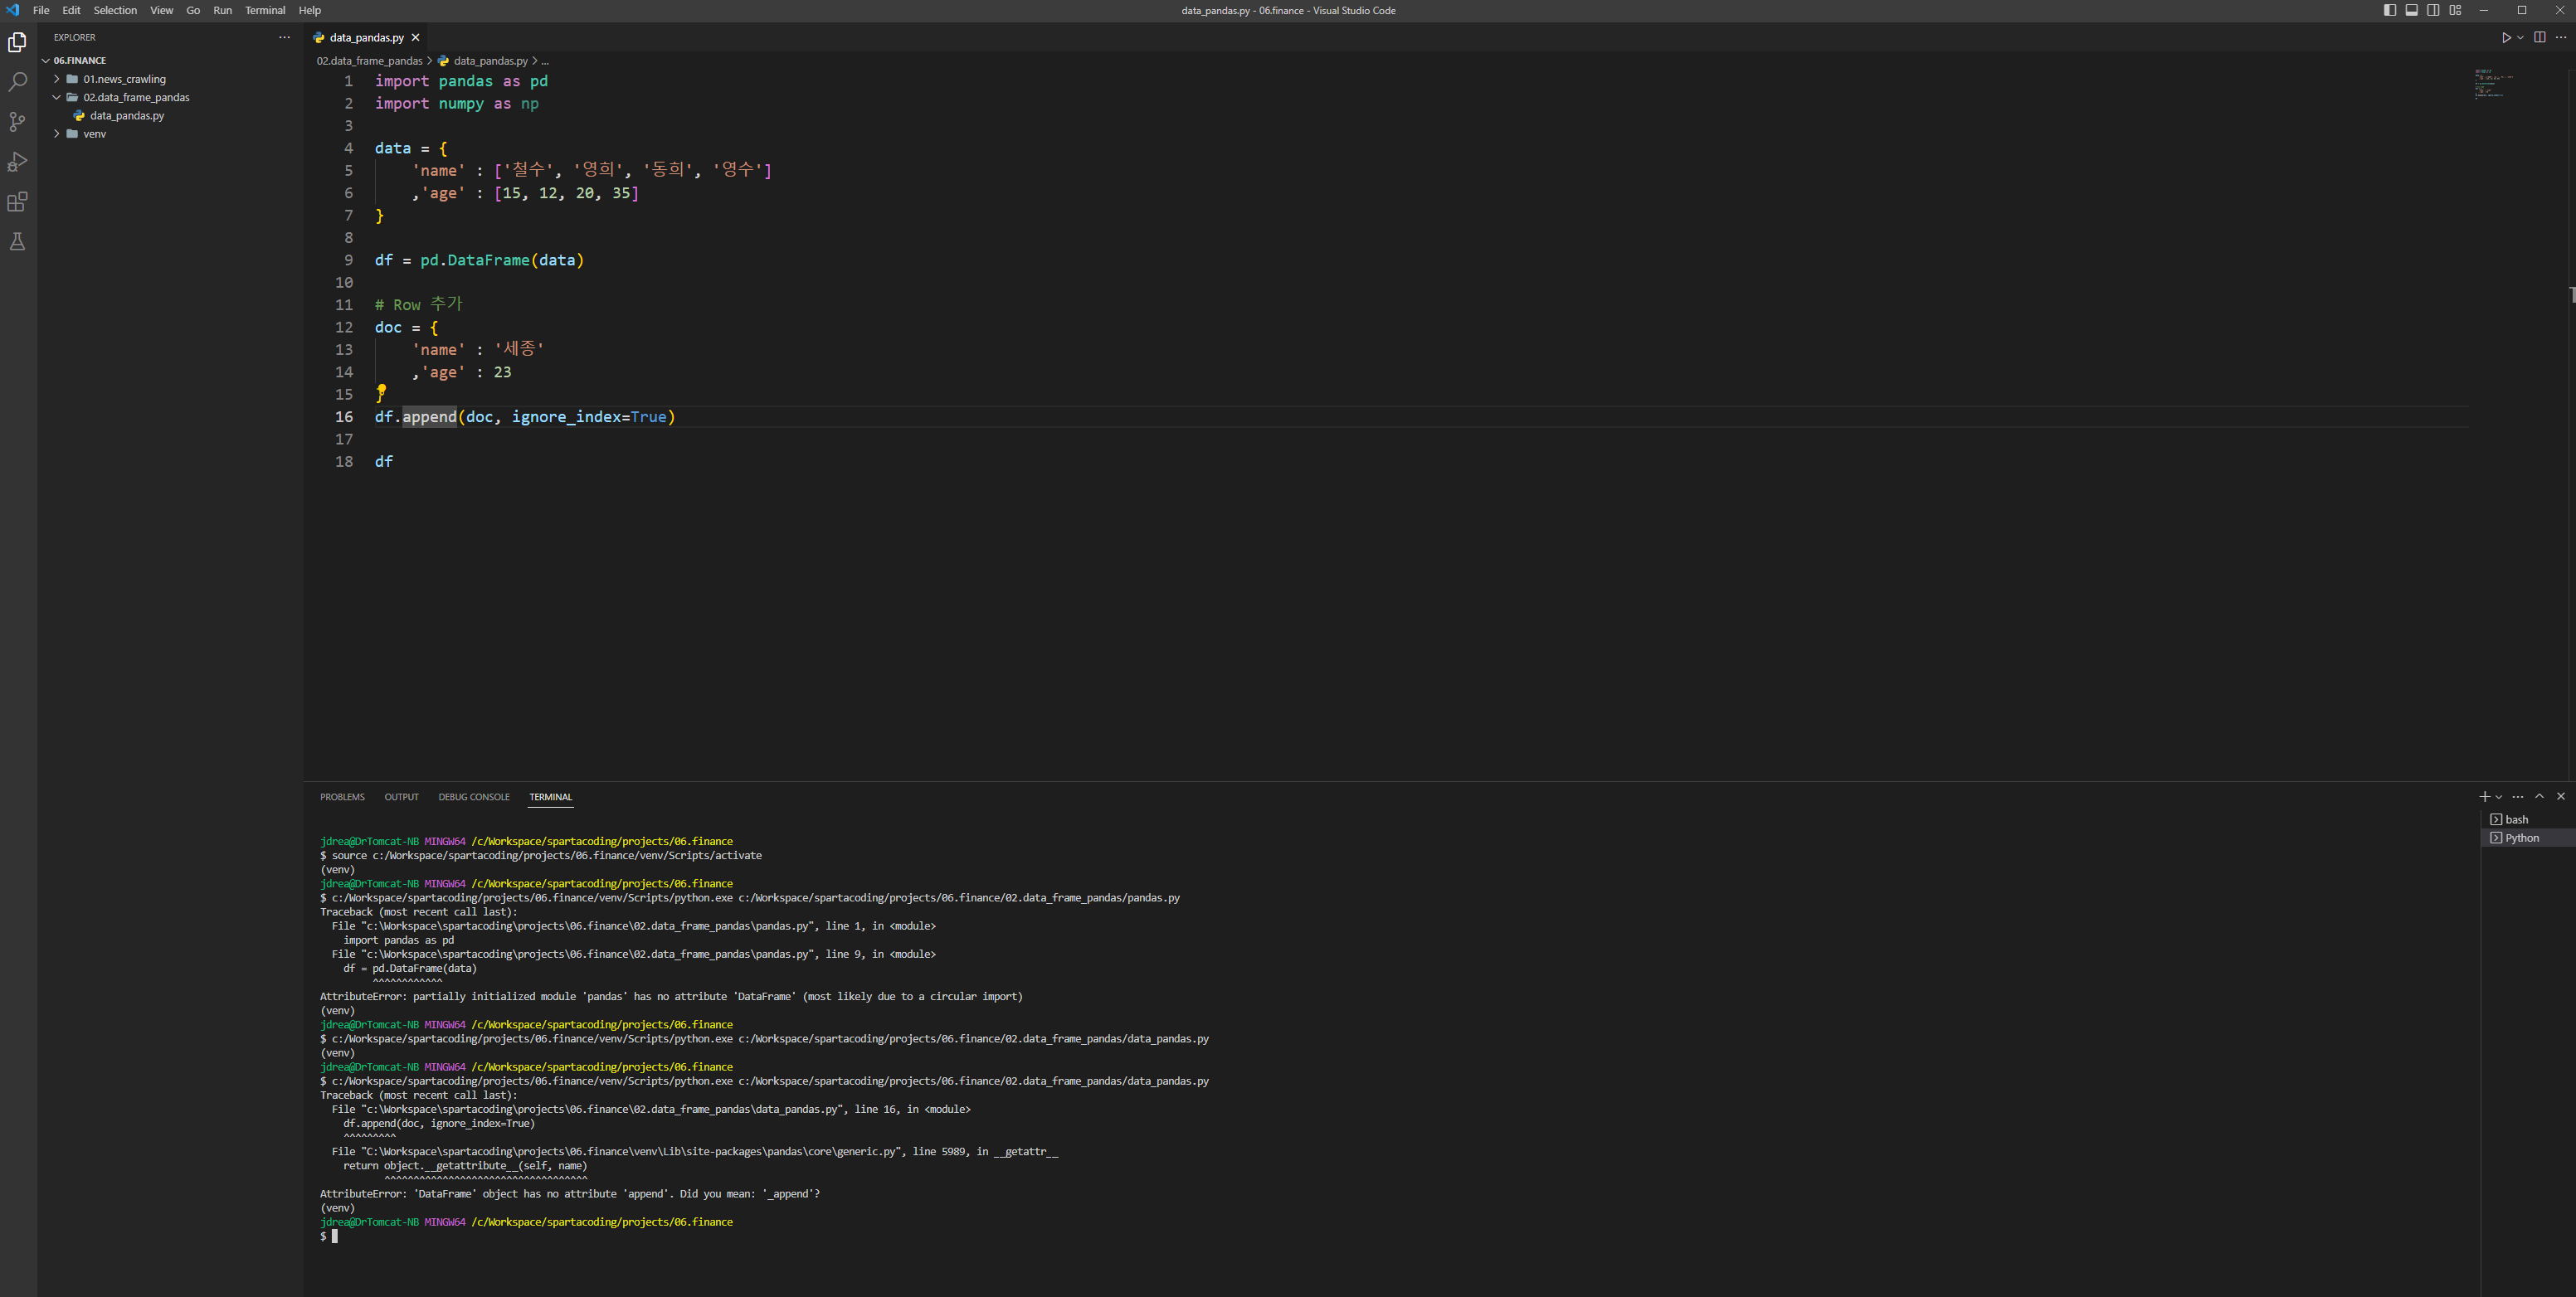This screenshot has width=2576, height=1297.
Task: Open the Source Control view
Action: pyautogui.click(x=17, y=122)
